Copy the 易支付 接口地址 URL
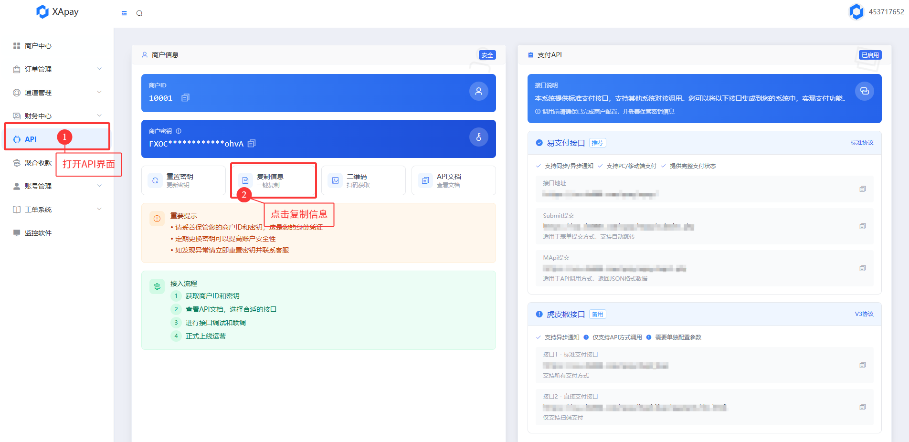The height and width of the screenshot is (442, 909). click(862, 189)
